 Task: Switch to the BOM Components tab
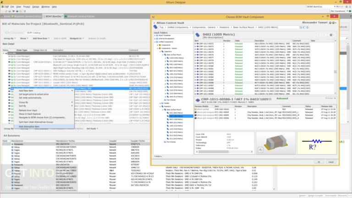tap(14, 33)
